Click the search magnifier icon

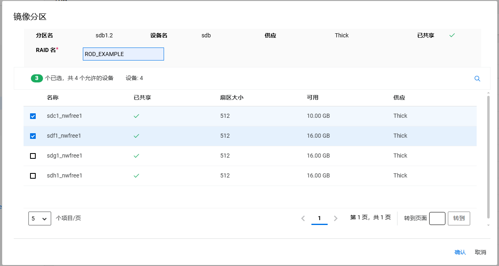click(477, 79)
